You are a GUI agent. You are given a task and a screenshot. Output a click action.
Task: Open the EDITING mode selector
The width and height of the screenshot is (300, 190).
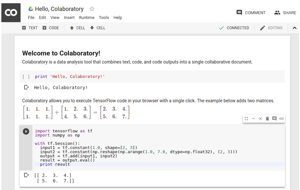click(x=271, y=28)
